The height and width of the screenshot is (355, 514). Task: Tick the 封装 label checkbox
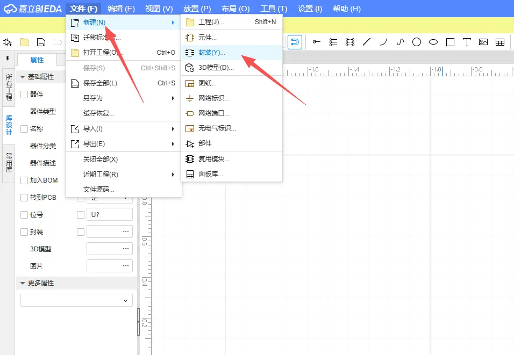coord(24,232)
